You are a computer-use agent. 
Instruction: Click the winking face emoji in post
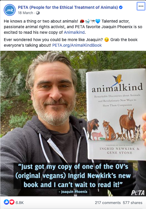point(107,40)
